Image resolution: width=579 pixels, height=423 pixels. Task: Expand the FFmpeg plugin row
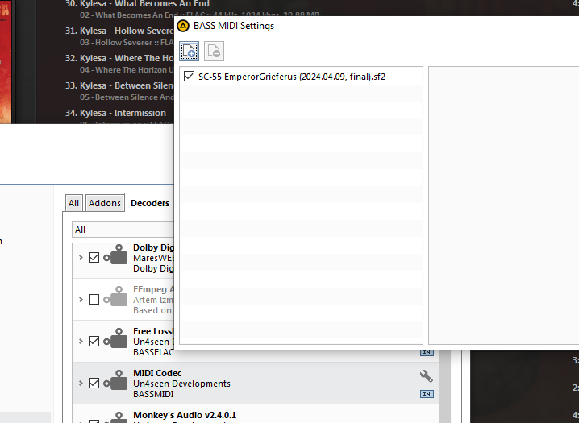pyautogui.click(x=81, y=299)
